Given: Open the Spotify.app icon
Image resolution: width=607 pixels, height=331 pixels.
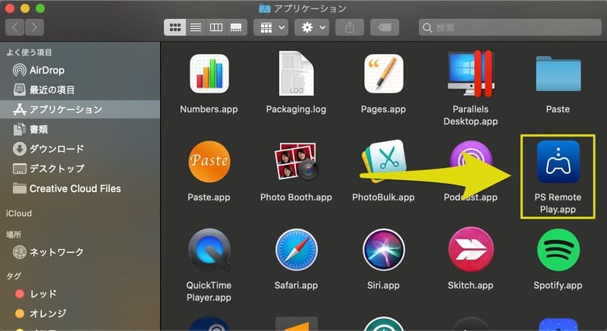Looking at the screenshot, I should (x=558, y=251).
